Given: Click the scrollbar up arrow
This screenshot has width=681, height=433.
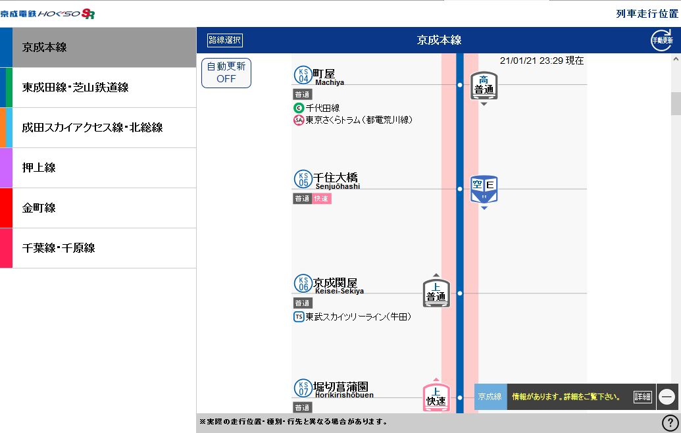Looking at the screenshot, I should point(676,59).
